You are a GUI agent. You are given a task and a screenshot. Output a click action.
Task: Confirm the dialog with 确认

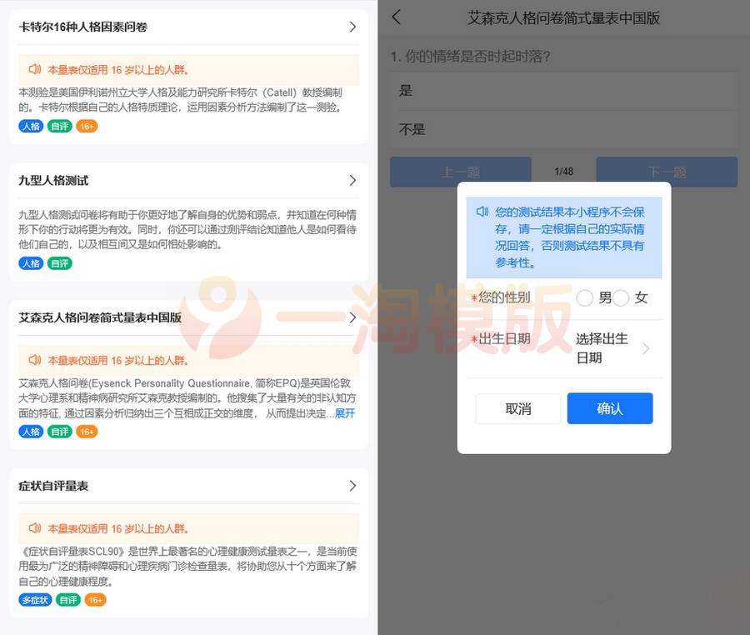point(610,408)
